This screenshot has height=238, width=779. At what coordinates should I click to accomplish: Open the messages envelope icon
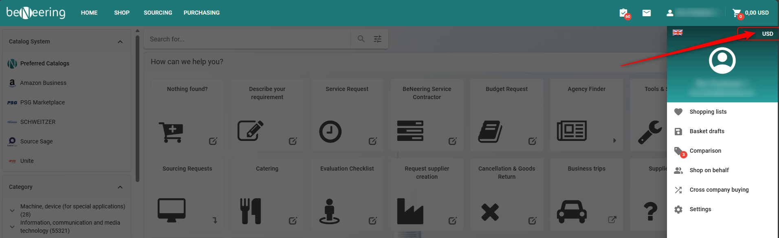(647, 13)
